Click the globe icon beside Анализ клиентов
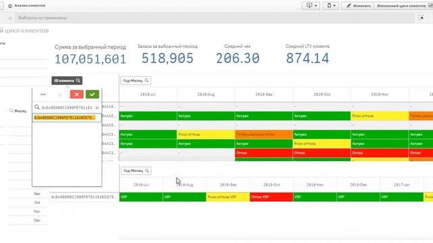This screenshot has width=433, height=243. click(x=10, y=6)
